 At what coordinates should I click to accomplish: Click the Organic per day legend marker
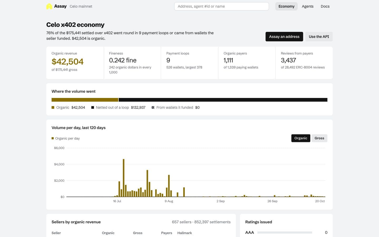[53, 138]
